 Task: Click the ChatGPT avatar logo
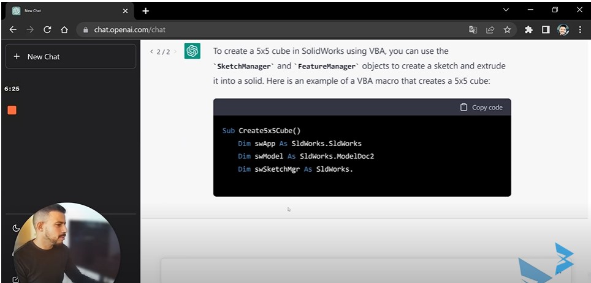[x=193, y=51]
